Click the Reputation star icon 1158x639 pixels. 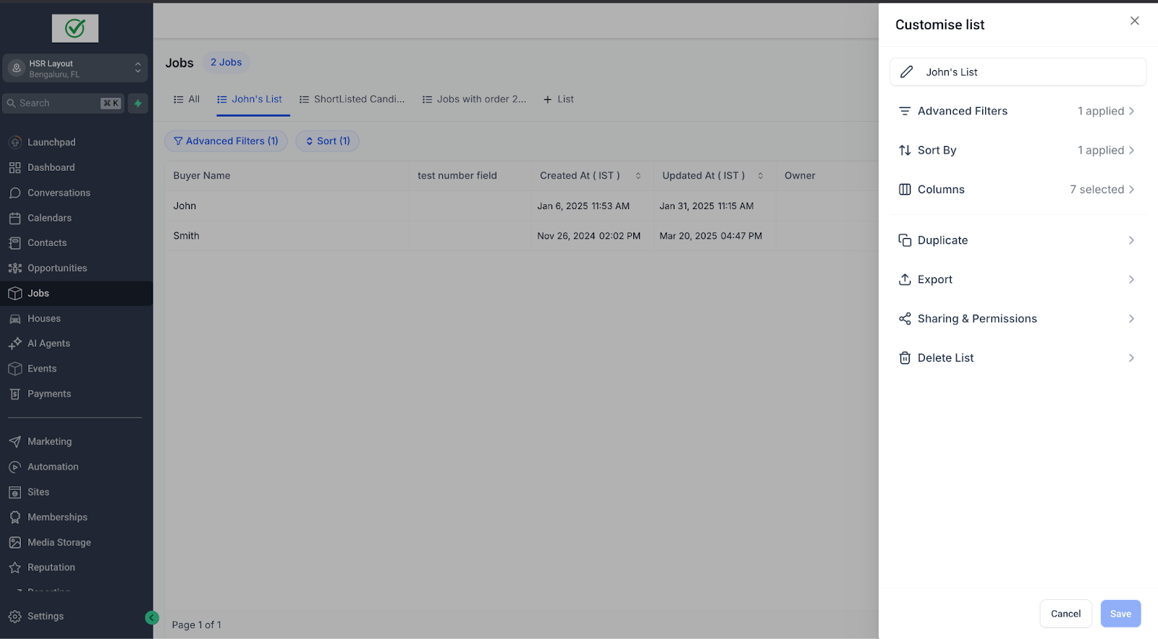[x=15, y=567]
